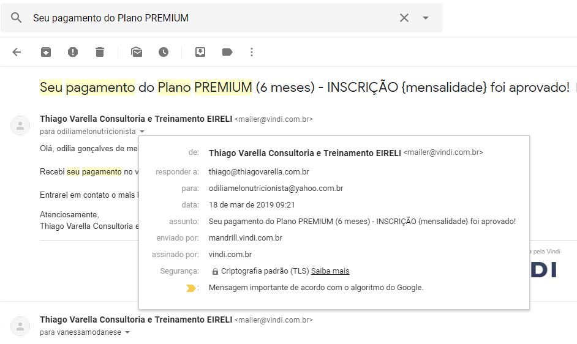Mark the email as unread
Screen dimensions: 577x344
[137, 52]
